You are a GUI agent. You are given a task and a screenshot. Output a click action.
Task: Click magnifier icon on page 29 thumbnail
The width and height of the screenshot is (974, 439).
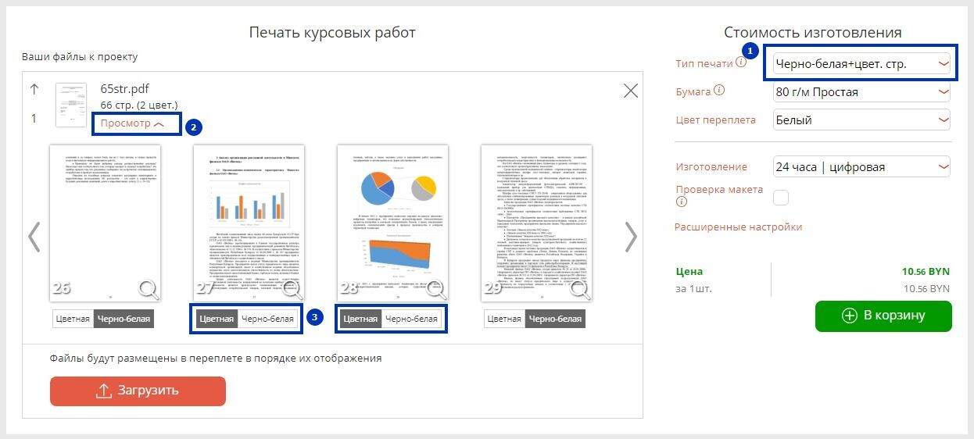(580, 290)
